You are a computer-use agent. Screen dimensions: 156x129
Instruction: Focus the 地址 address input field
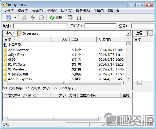click(x=40, y=26)
